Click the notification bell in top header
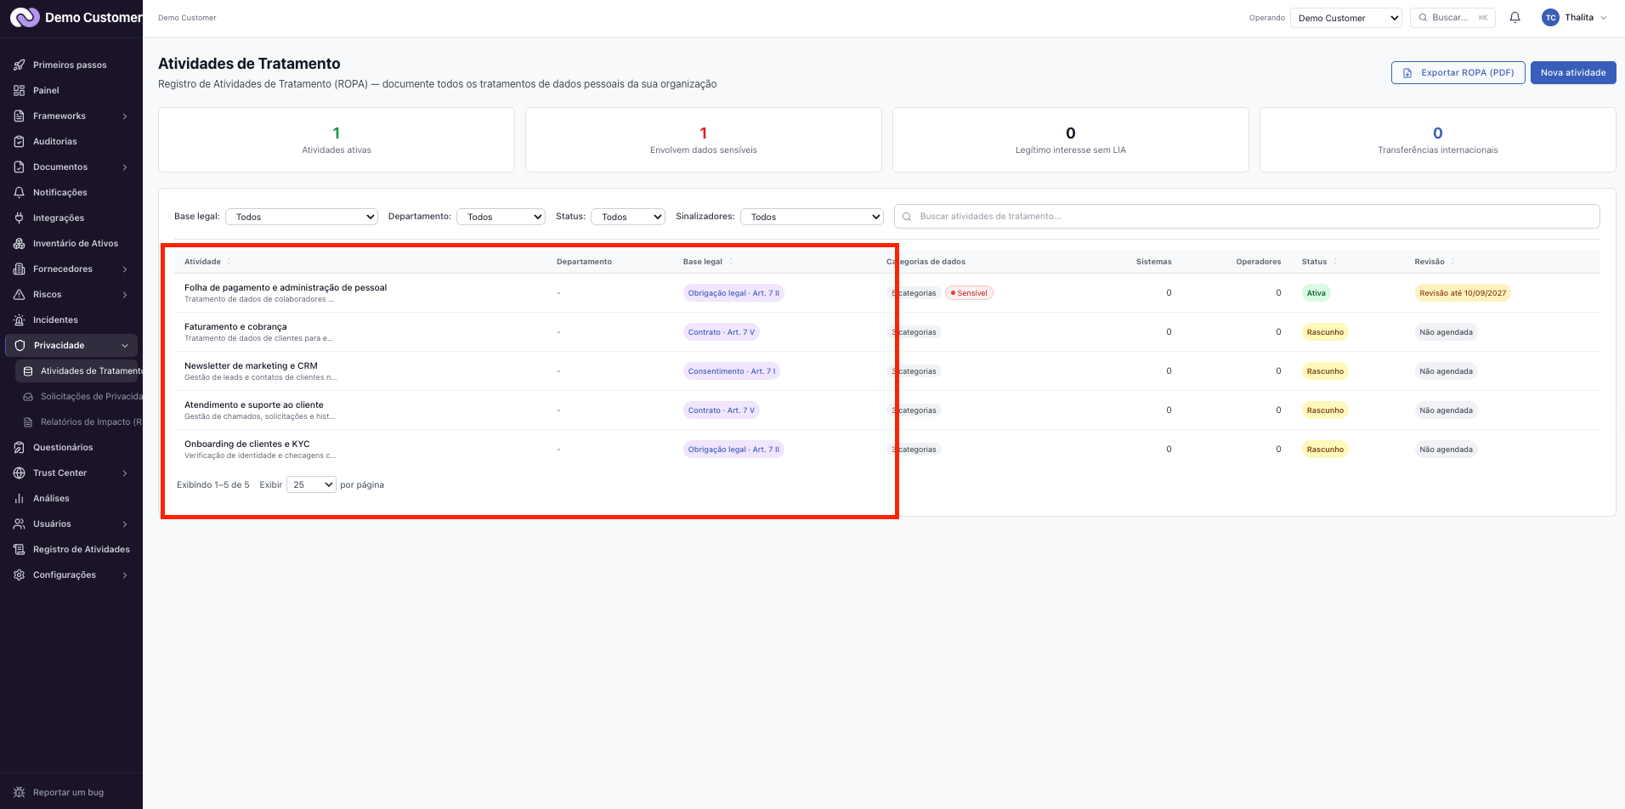 coord(1515,17)
